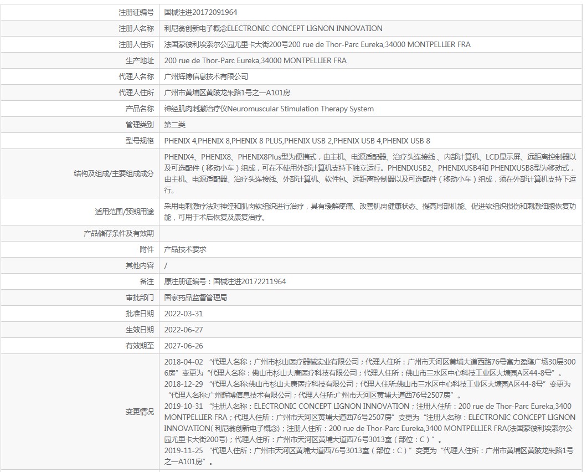Select the production address value '200 rue de Thor-Parc Eureka'

coord(255,61)
